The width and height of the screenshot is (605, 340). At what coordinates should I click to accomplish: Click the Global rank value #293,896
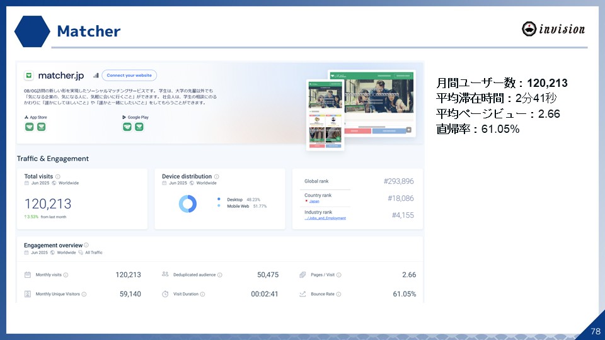pyautogui.click(x=398, y=181)
